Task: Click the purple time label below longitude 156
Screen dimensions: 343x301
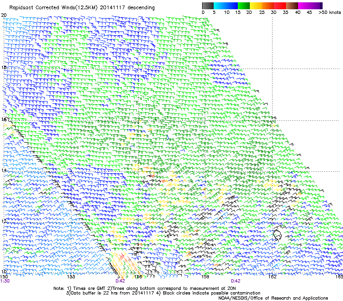Action: pos(120,281)
